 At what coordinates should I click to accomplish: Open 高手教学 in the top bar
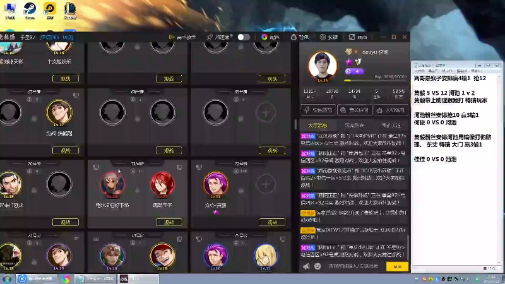[x=182, y=37]
